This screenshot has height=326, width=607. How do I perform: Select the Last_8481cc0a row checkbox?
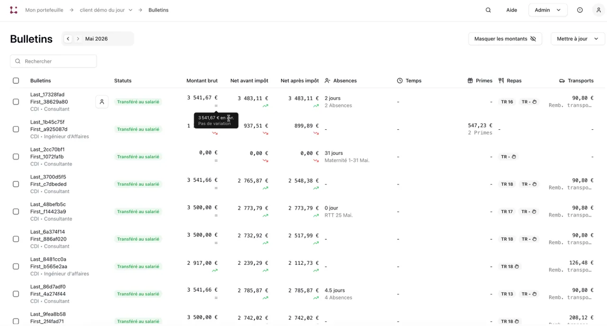[16, 266]
